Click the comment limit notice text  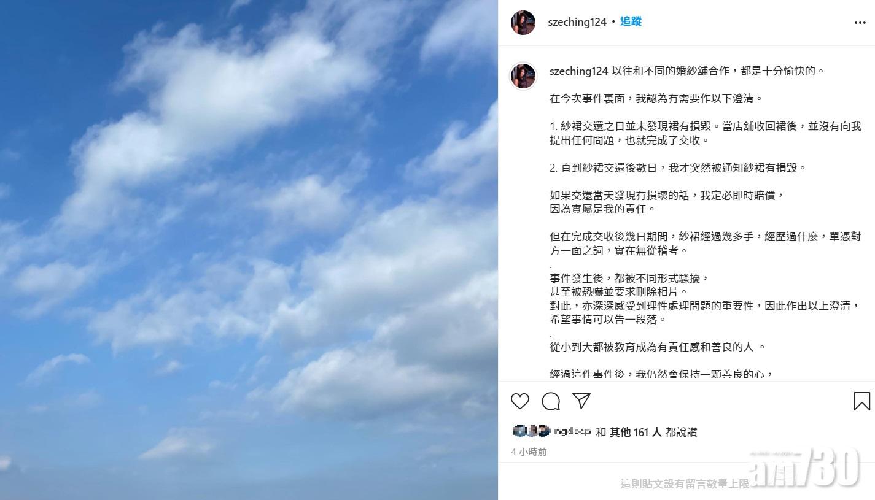(x=685, y=483)
